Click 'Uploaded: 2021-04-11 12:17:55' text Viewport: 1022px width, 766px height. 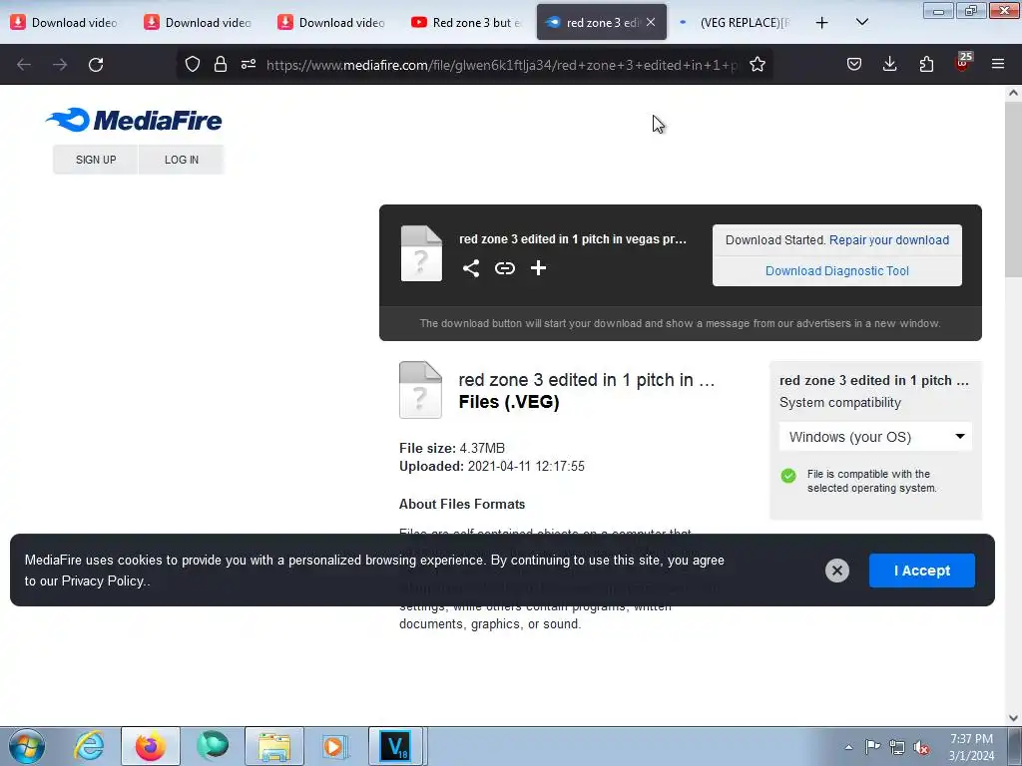coord(491,467)
